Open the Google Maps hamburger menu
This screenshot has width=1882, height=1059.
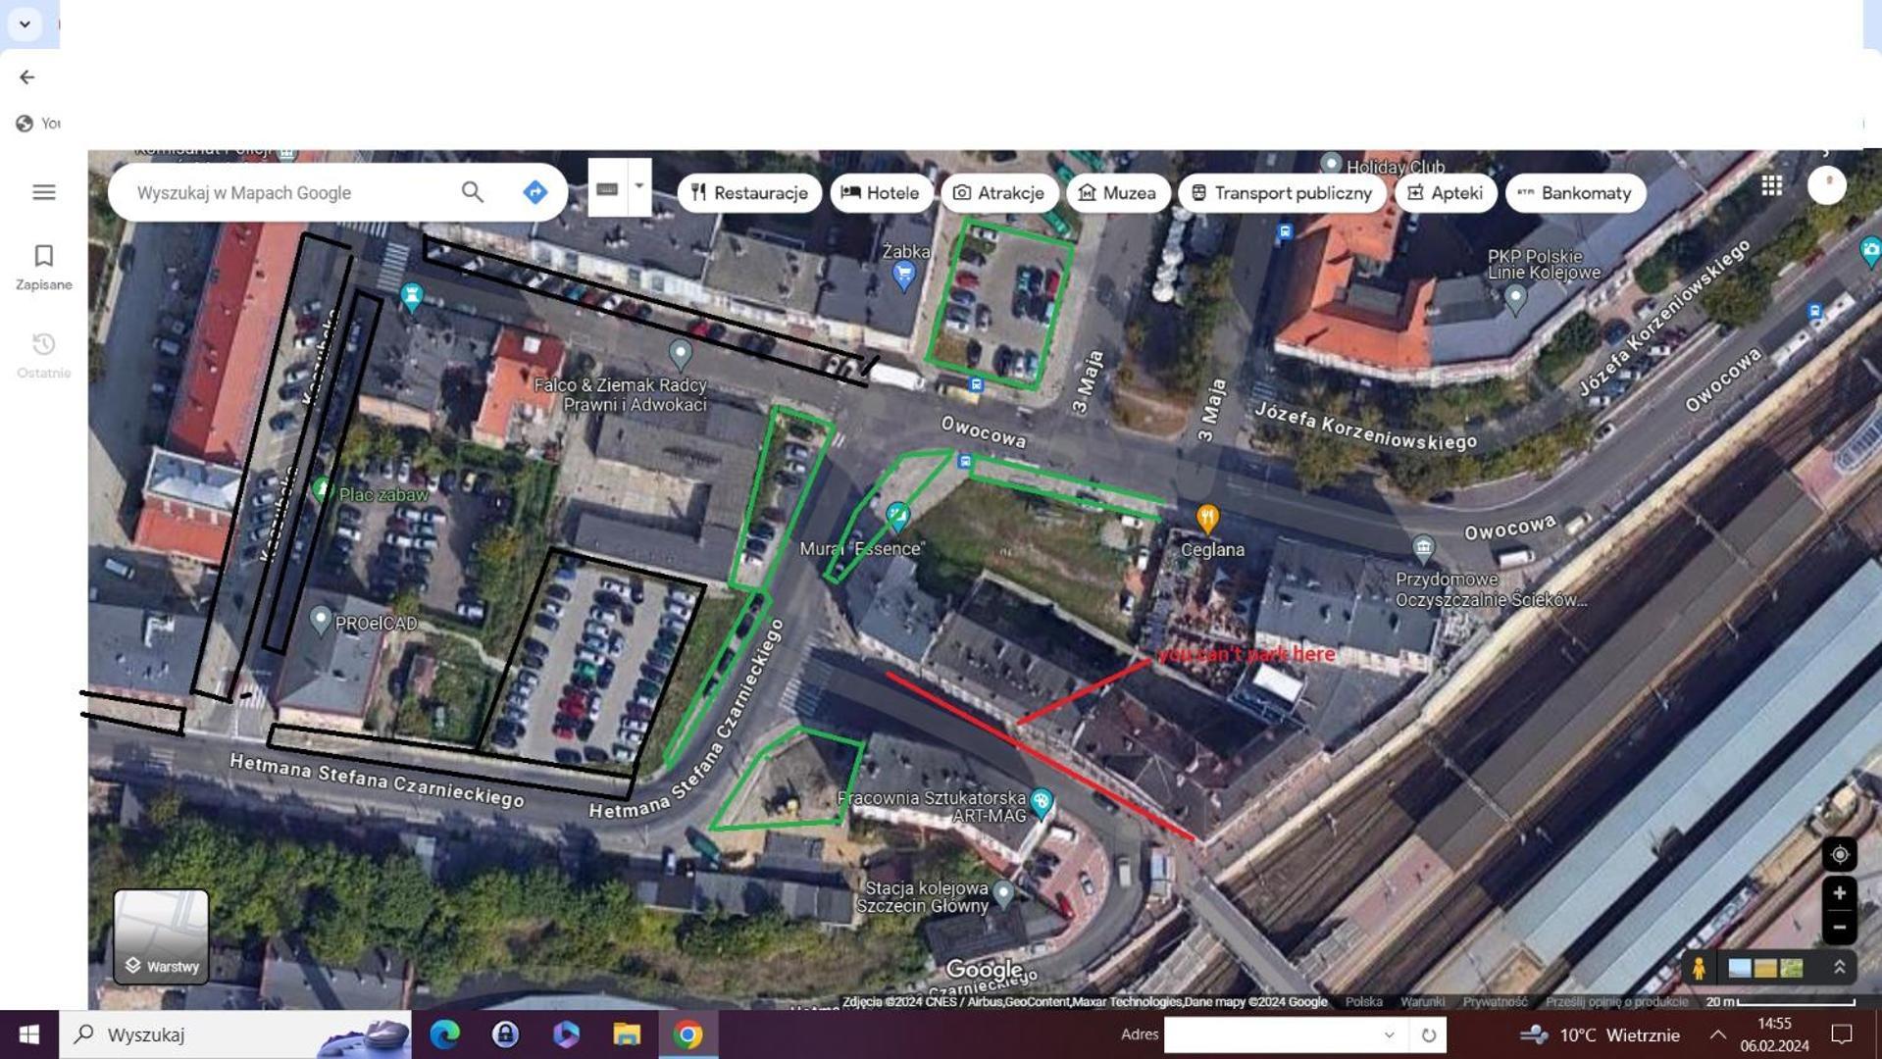click(43, 192)
